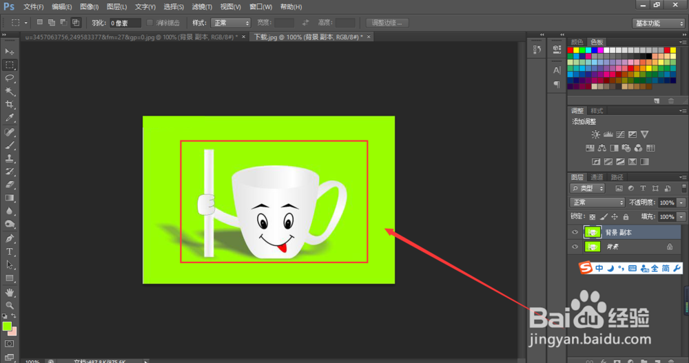
Task: Select the Path Selection tool
Action: pos(9,265)
